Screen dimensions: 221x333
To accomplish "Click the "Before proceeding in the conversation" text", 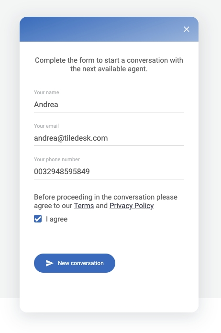I will (106, 197).
